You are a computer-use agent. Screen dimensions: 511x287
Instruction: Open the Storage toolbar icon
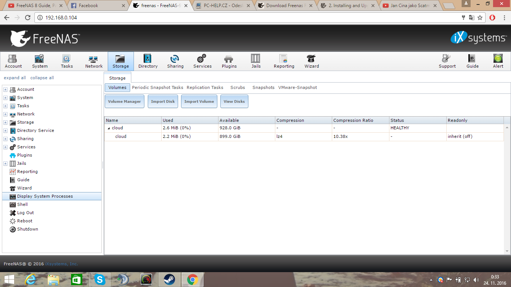120,61
